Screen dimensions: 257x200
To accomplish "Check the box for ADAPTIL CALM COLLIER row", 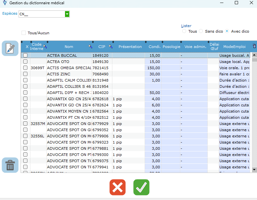I will (x=25, y=80).
